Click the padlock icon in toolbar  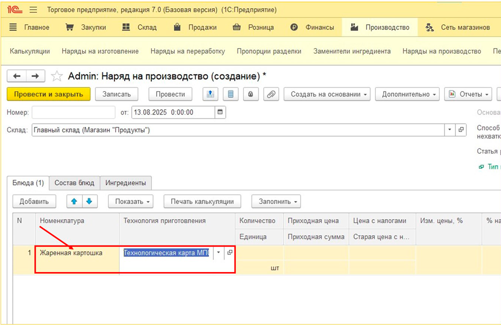250,94
